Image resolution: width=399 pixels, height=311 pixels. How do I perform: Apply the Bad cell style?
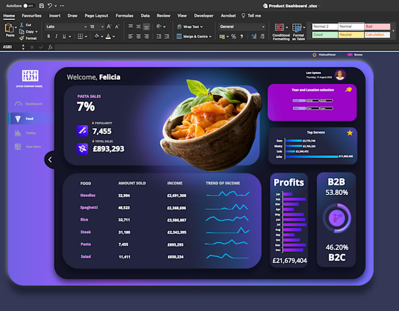click(x=377, y=26)
